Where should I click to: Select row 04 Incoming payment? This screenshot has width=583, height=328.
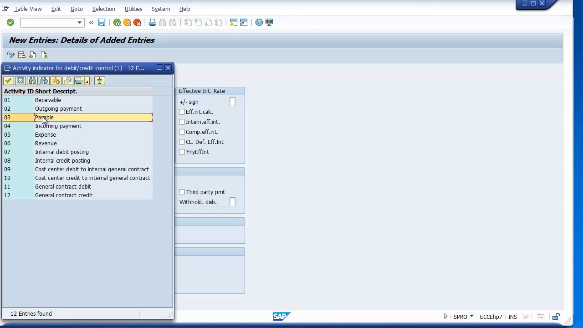tap(78, 126)
